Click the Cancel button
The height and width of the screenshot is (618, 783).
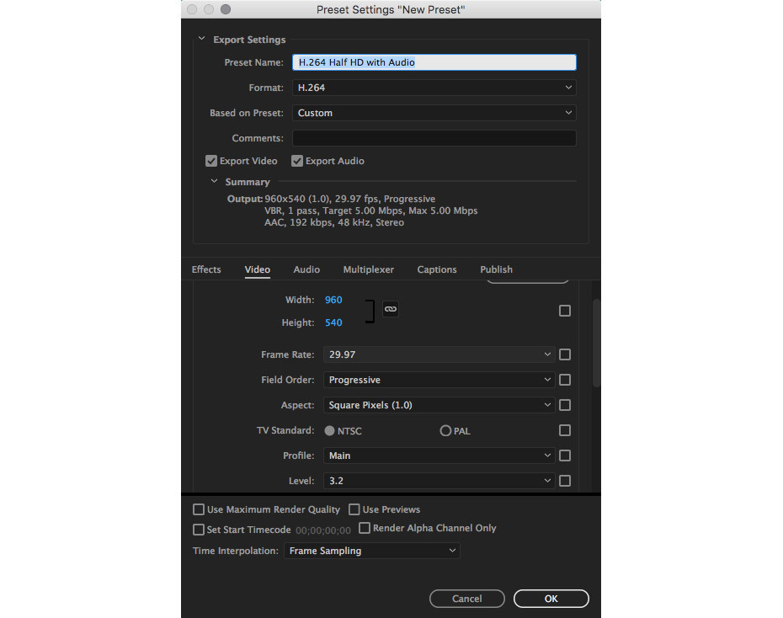click(x=466, y=599)
